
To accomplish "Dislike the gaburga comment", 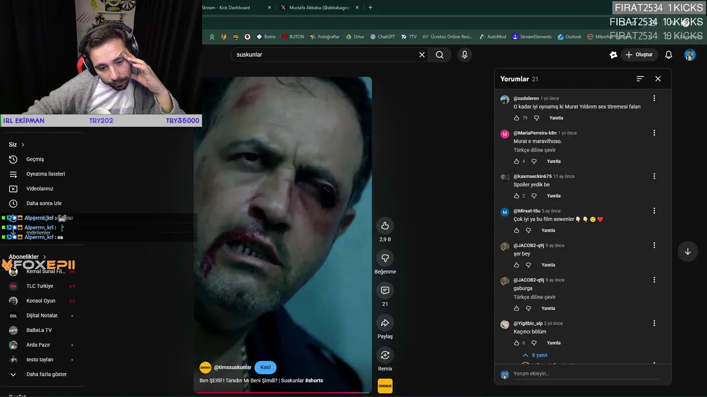I will (529, 308).
